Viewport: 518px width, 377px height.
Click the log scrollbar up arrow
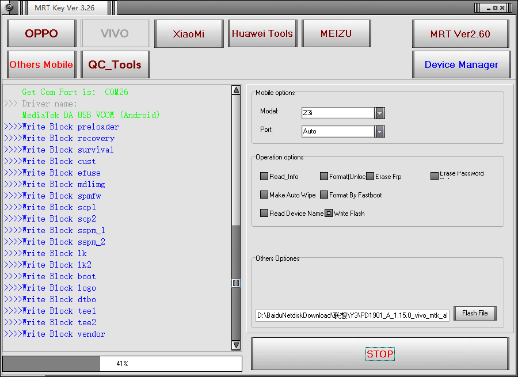tap(236, 90)
